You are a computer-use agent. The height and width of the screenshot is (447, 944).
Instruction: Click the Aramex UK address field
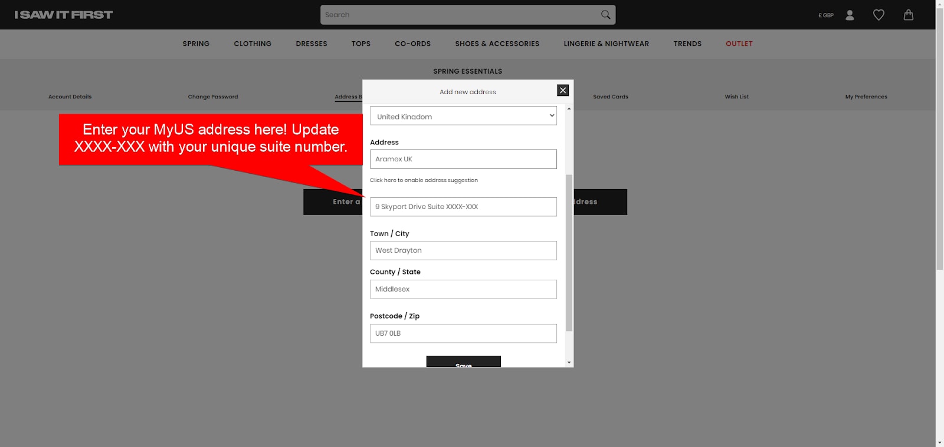click(463, 159)
